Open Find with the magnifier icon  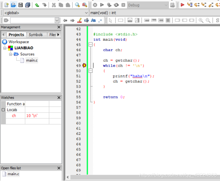coord(77,5)
